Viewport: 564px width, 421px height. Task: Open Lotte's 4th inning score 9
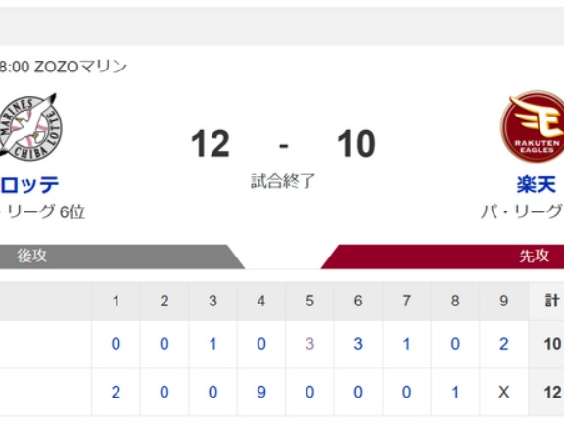[x=261, y=392]
